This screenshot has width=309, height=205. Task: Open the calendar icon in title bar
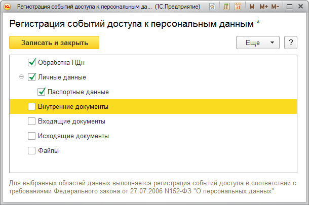pos(238,7)
